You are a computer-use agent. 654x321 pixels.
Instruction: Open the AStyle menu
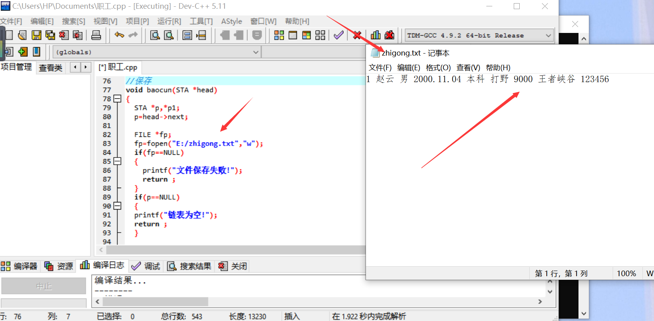coord(232,21)
